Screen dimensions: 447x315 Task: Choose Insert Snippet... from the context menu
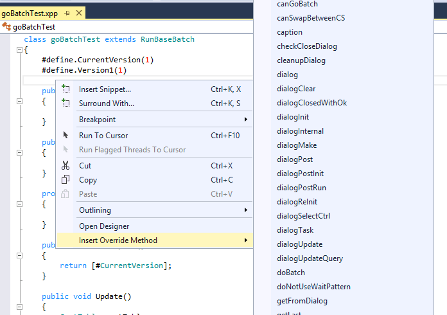[155, 89]
